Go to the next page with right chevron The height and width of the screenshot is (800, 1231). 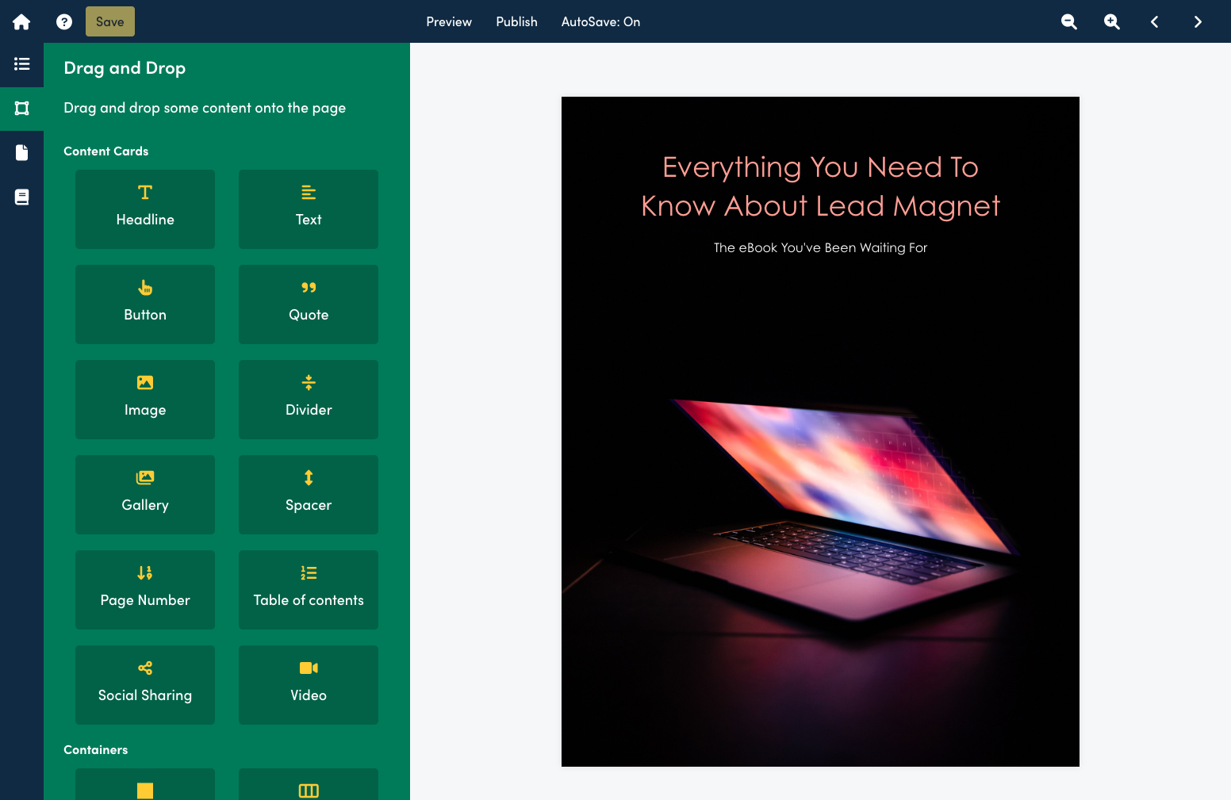click(x=1198, y=21)
